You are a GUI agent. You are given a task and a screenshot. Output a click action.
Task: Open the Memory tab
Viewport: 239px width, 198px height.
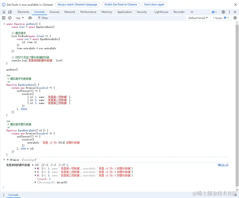[107, 12]
